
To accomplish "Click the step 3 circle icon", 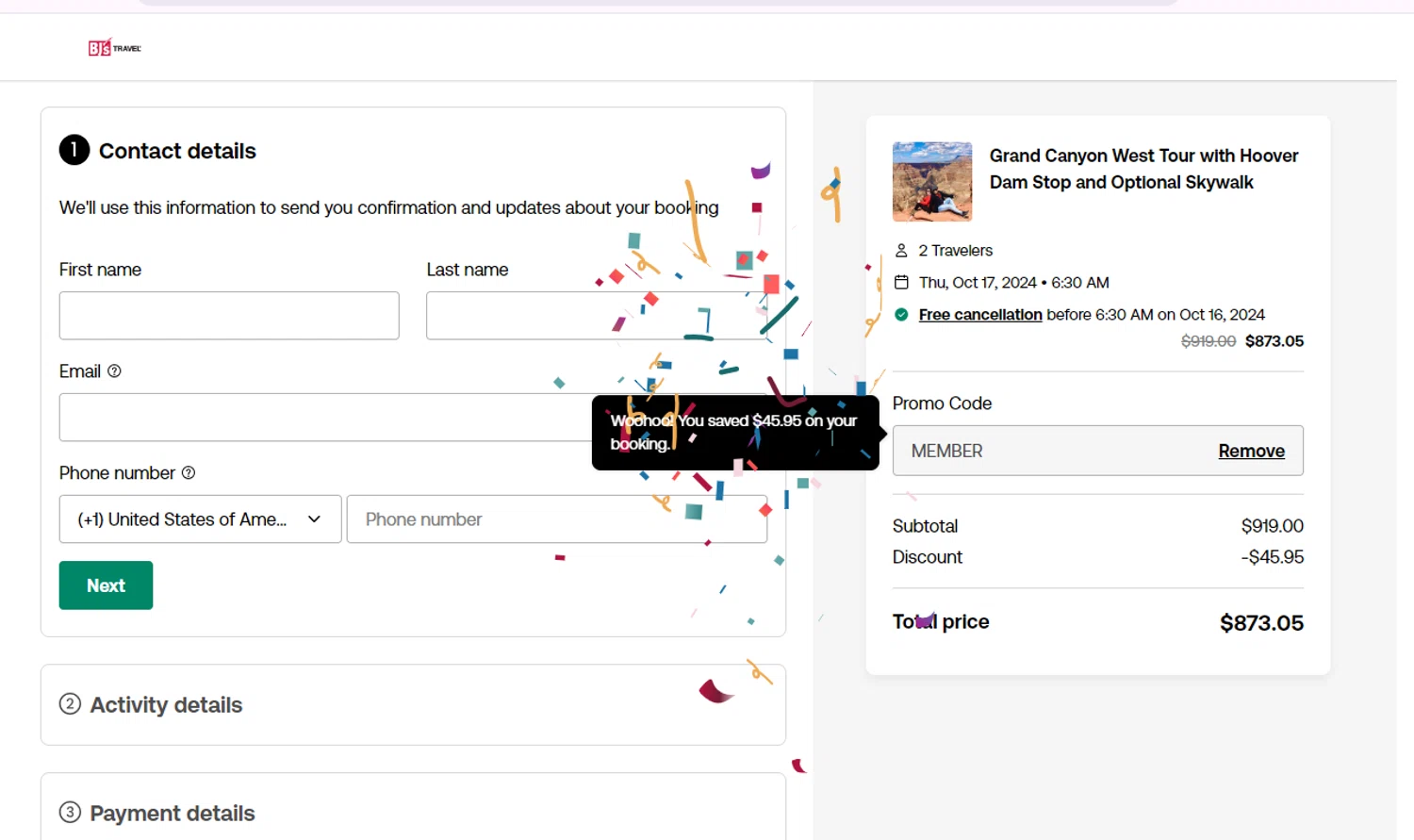I will pyautogui.click(x=70, y=813).
